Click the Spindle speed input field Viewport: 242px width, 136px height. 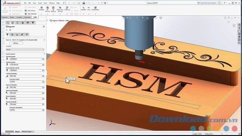26,59
